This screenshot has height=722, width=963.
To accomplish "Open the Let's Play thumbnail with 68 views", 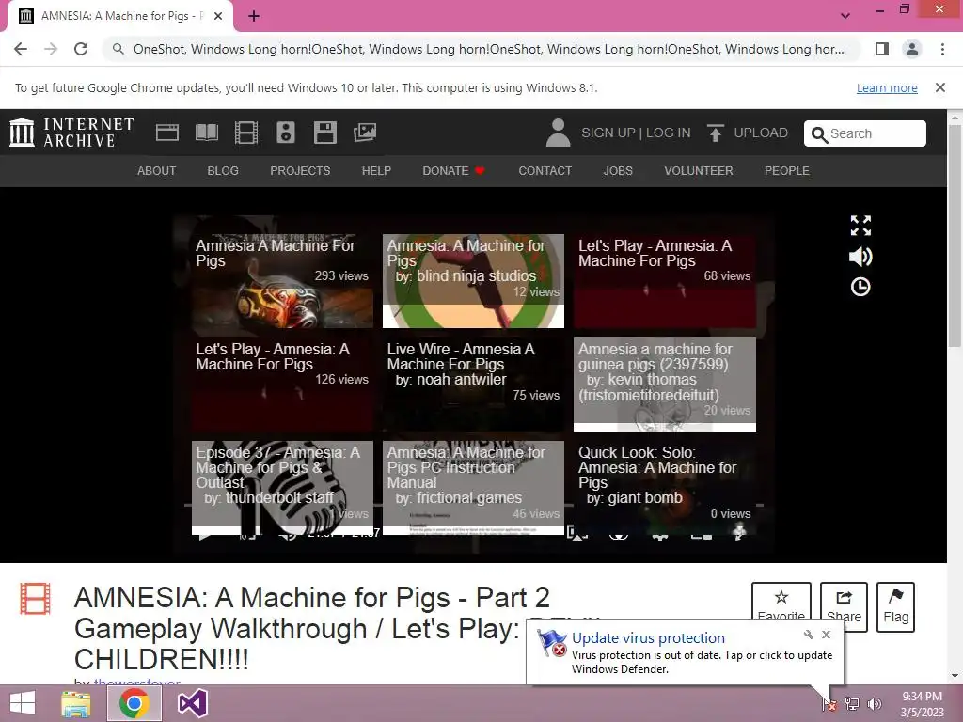I will [x=665, y=280].
